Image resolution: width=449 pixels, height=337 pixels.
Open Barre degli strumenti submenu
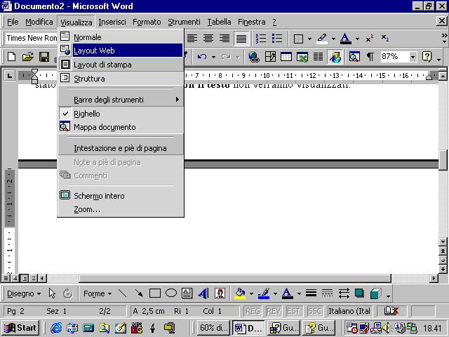[x=121, y=100]
